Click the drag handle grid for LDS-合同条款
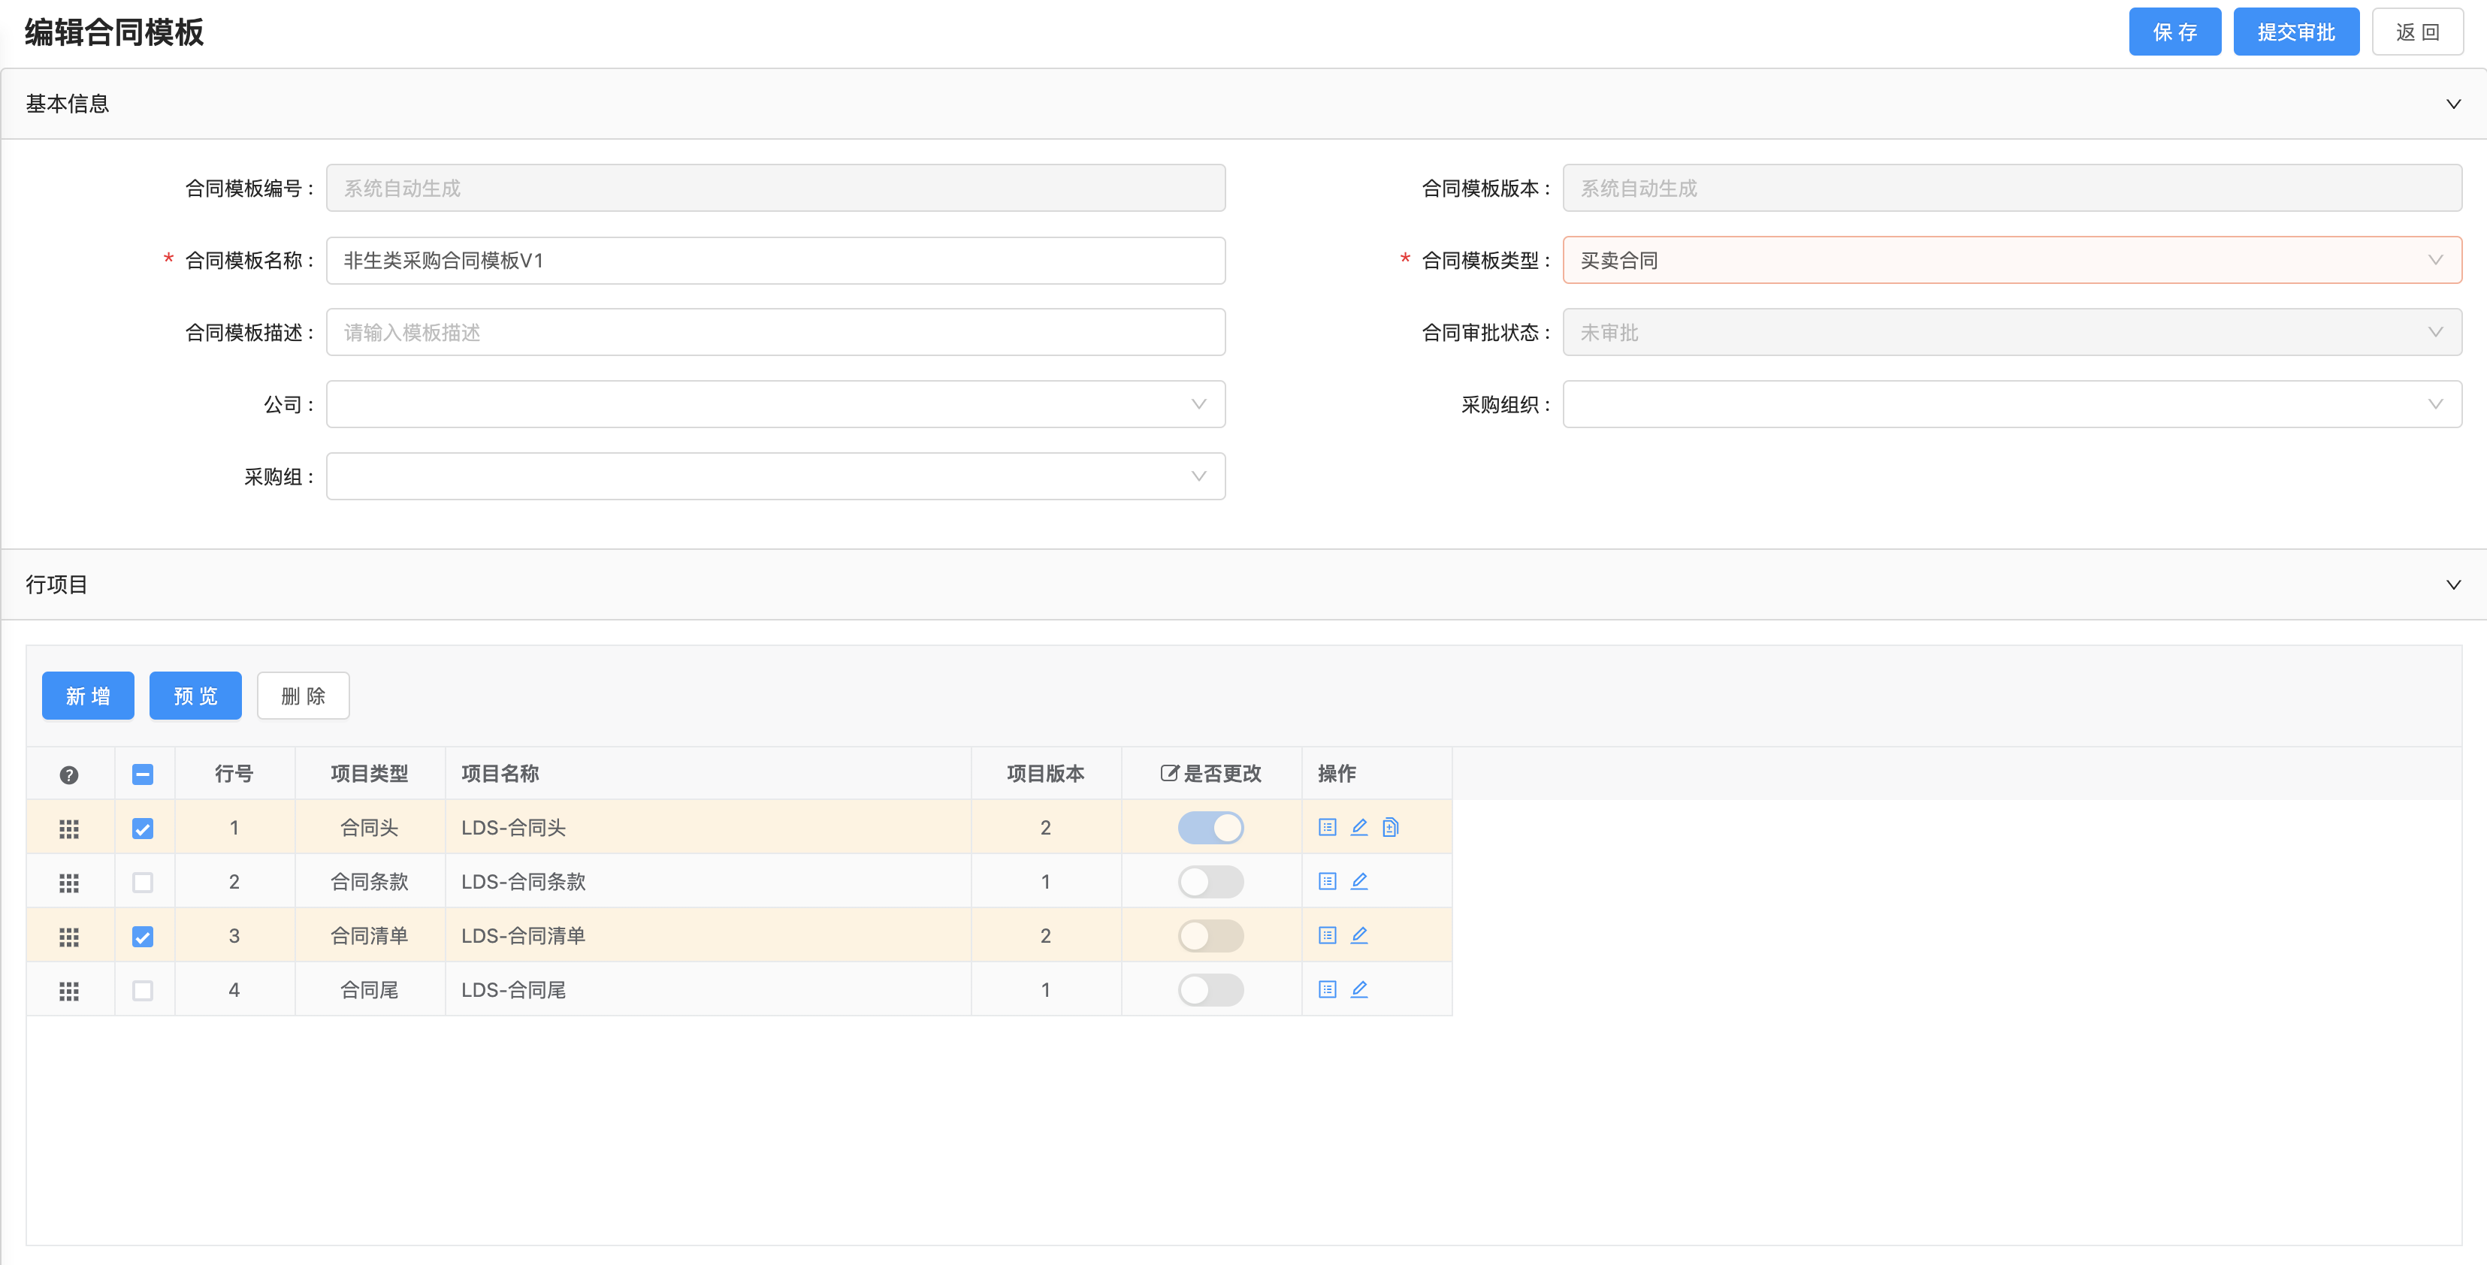The height and width of the screenshot is (1265, 2487). click(68, 882)
